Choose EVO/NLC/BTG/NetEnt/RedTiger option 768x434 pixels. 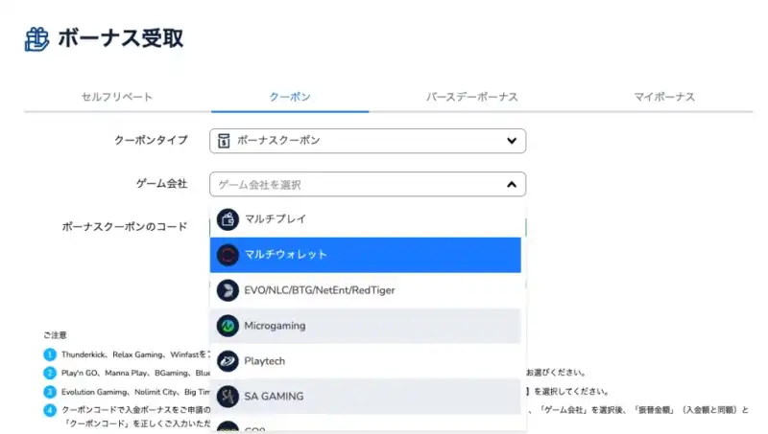click(x=366, y=290)
